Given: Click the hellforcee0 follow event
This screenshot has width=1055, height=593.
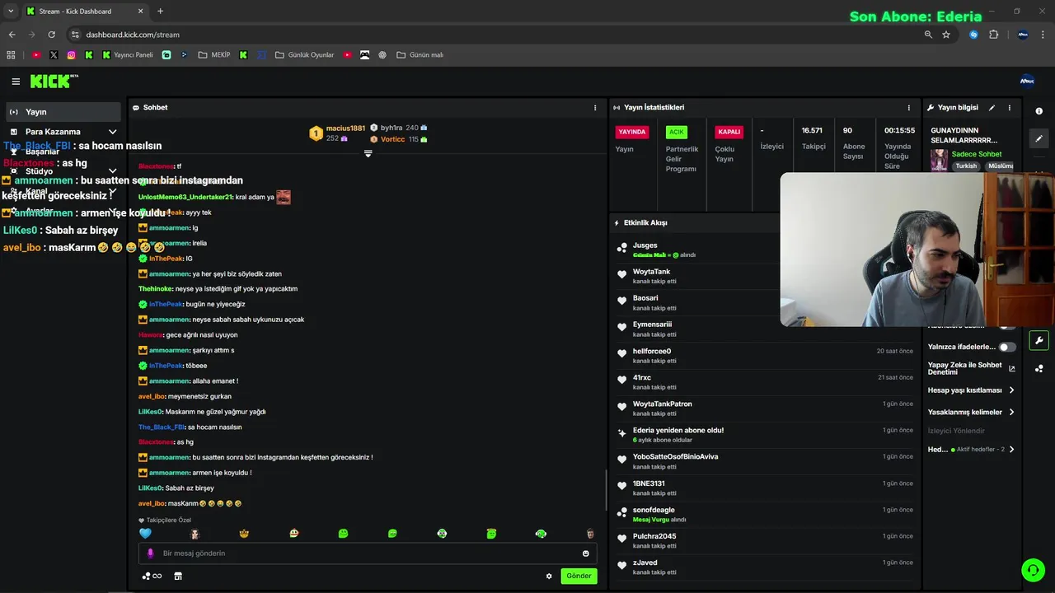Looking at the screenshot, I should (x=765, y=356).
